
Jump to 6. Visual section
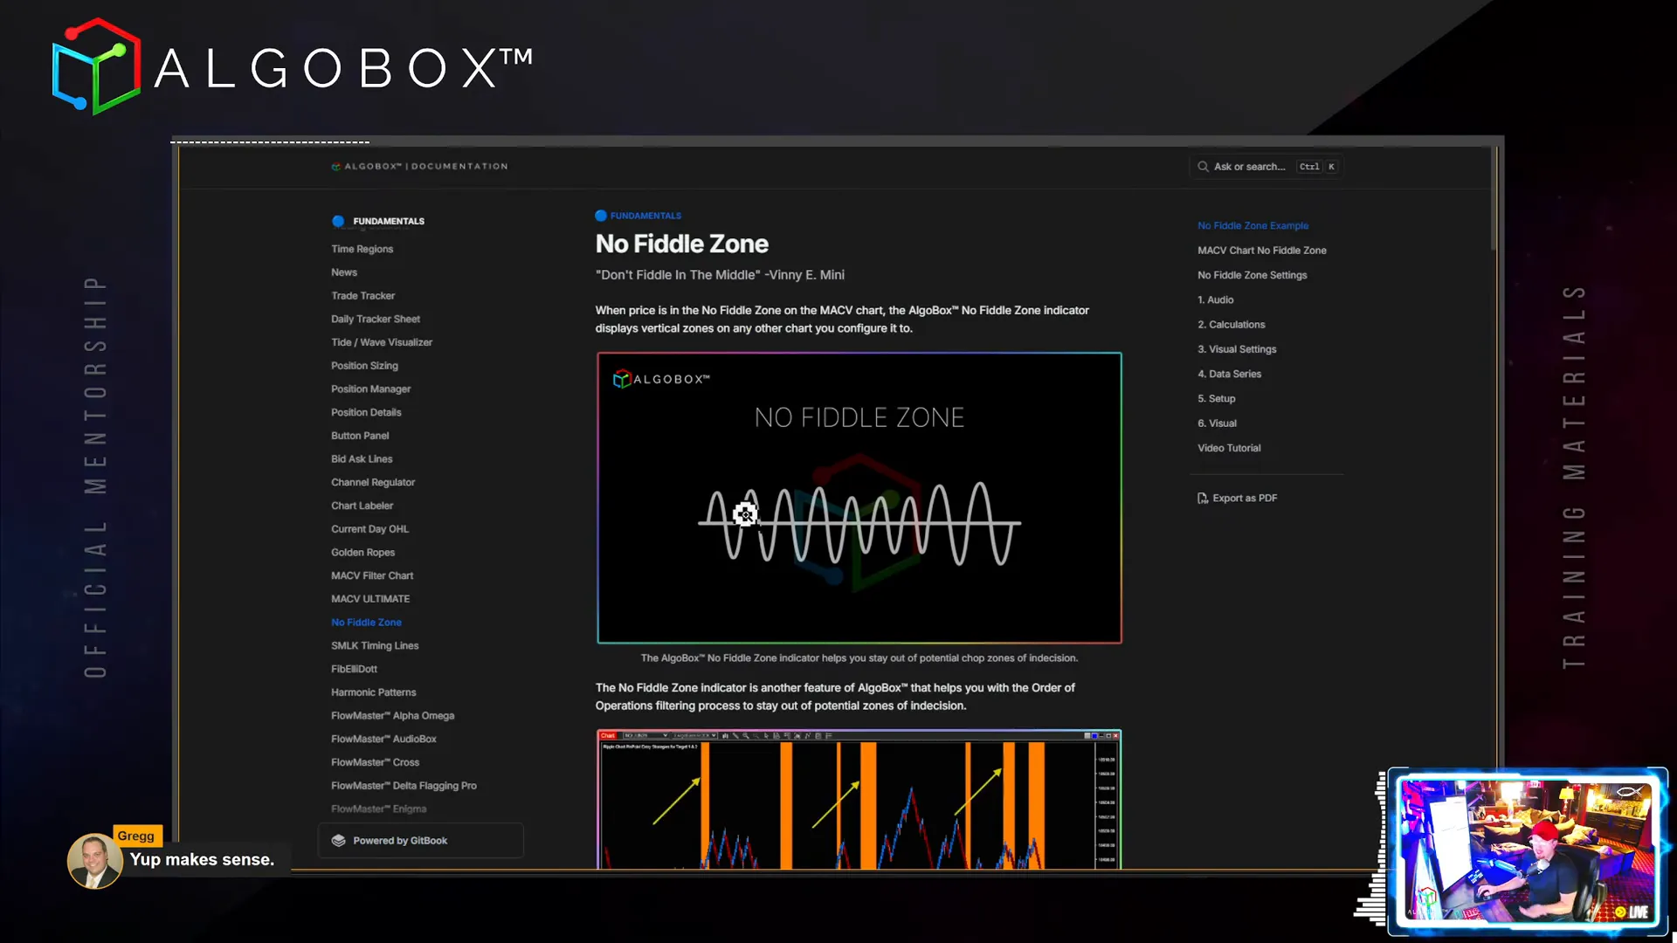pos(1217,423)
